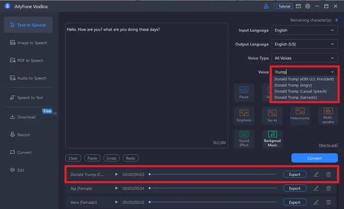
Task: Collapse the sidebar with double chevron
Action: click(55, 114)
